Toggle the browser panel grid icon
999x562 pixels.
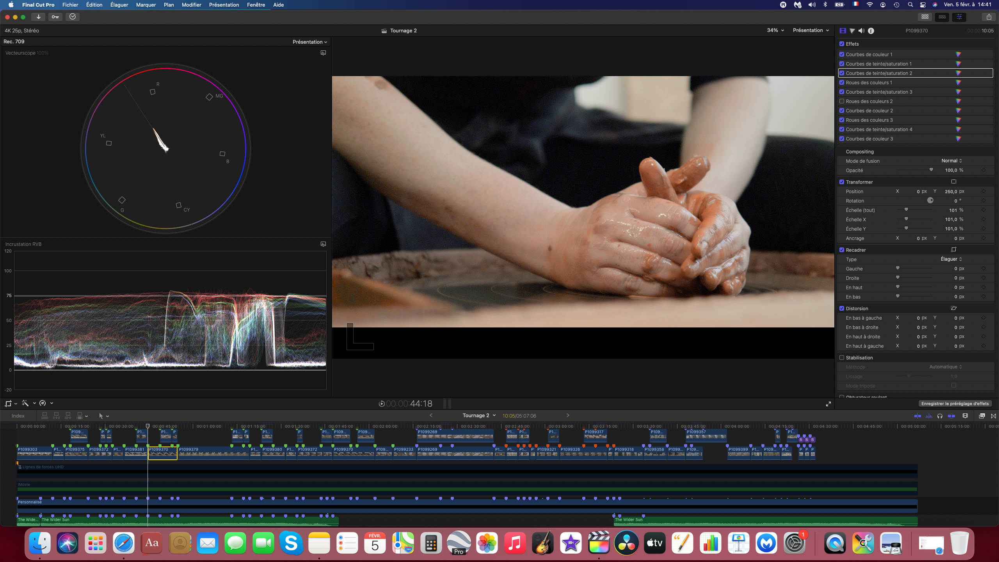point(925,17)
